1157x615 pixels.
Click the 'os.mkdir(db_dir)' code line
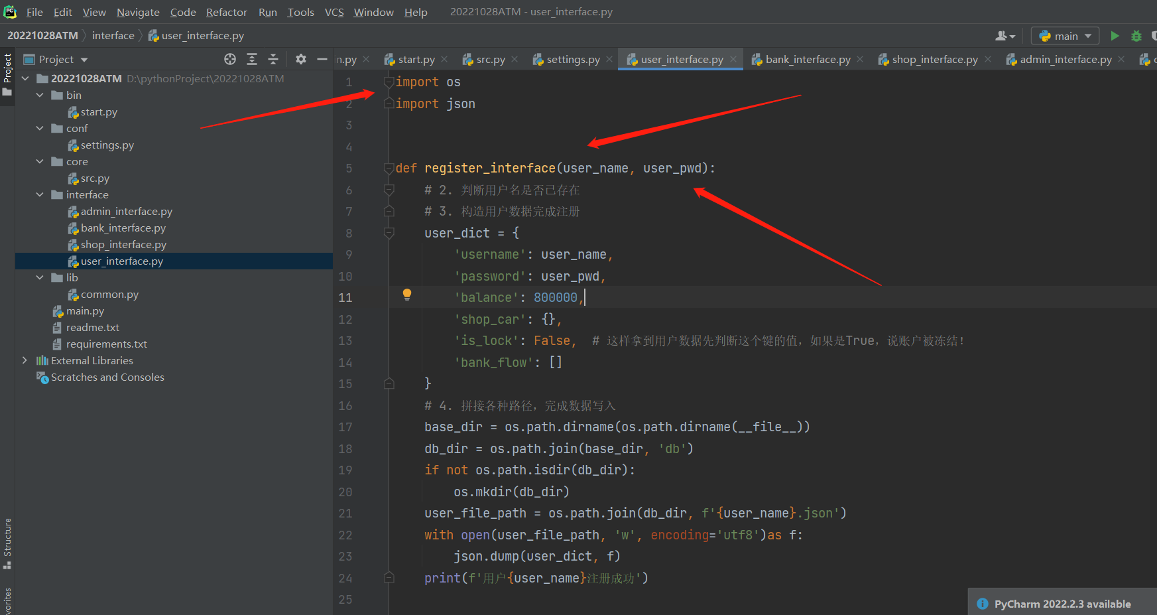[x=511, y=492]
